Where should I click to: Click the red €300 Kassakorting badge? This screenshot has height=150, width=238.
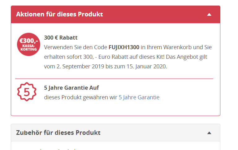[28, 44]
